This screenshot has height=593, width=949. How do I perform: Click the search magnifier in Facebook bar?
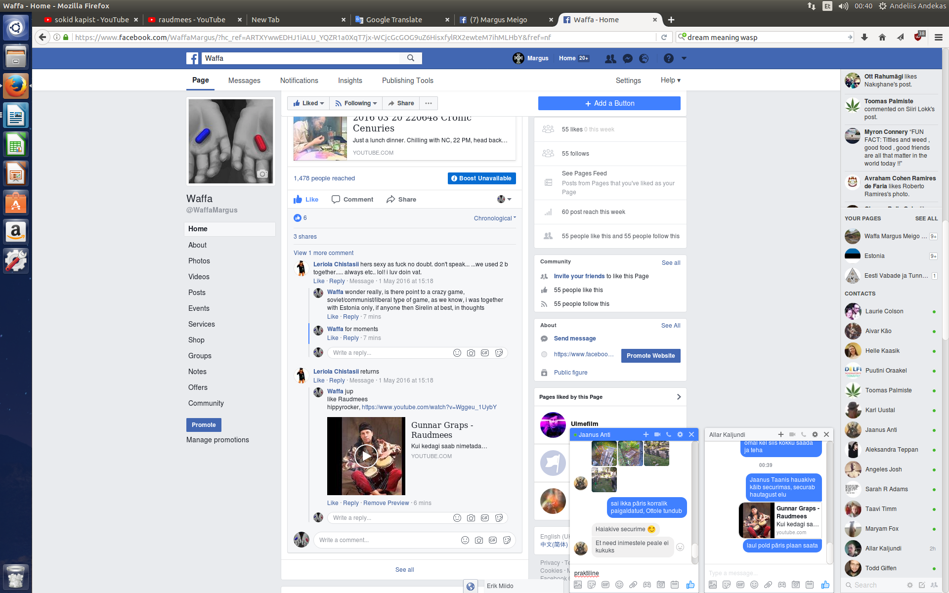click(411, 58)
